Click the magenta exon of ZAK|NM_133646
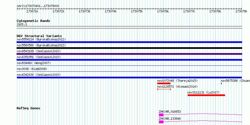This screenshot has height=125, width=250. point(161,122)
